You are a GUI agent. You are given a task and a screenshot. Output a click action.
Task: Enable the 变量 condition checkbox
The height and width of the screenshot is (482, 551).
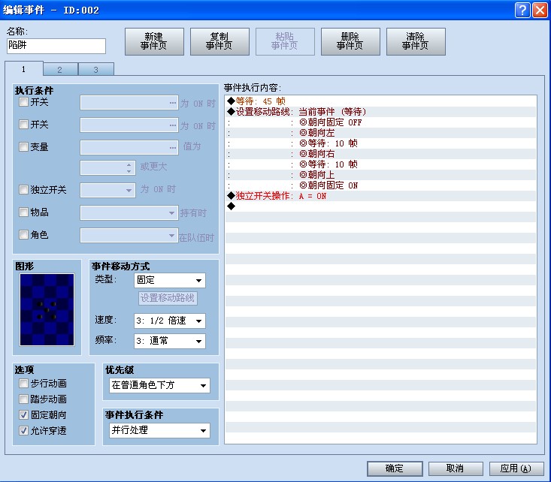coord(23,147)
